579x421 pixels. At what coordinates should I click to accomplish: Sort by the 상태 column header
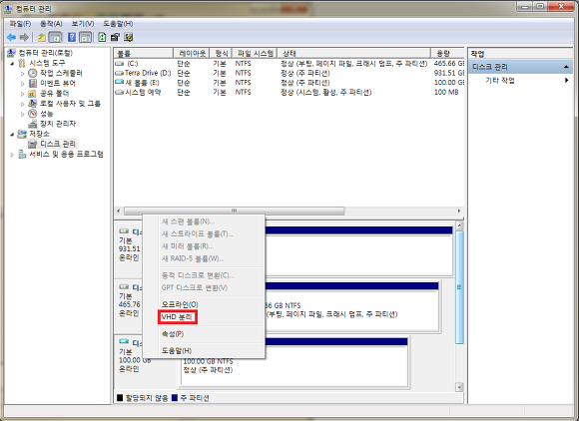353,53
